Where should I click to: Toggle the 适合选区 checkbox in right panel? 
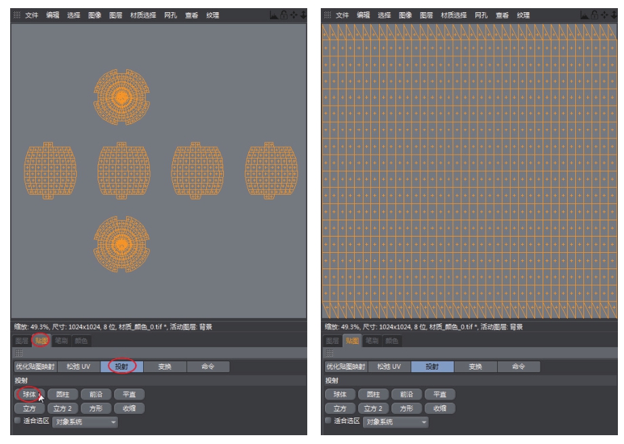click(x=328, y=421)
